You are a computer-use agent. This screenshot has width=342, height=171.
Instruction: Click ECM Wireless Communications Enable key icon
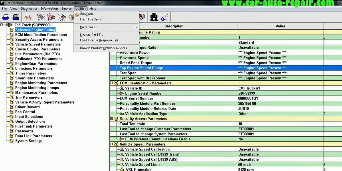[x=122, y=139]
